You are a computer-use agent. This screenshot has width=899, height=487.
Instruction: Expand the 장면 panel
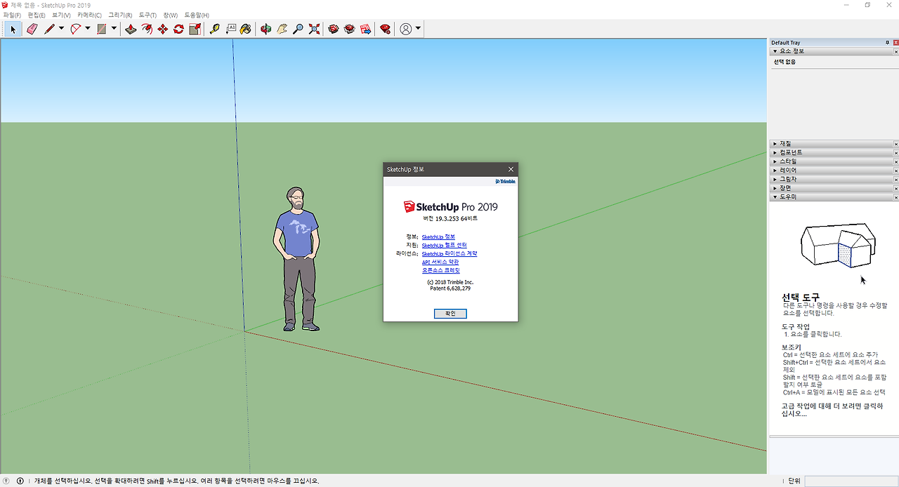(x=832, y=188)
